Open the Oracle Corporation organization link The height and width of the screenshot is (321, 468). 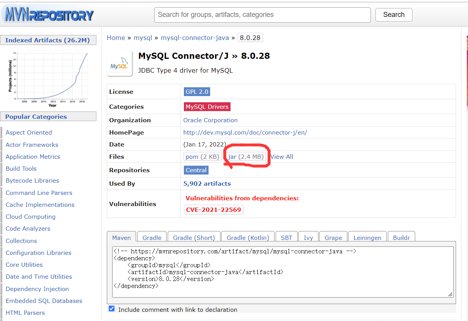(210, 120)
